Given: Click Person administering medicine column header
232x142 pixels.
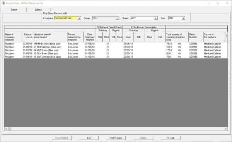Looking at the screenshot, I should 75,37.
